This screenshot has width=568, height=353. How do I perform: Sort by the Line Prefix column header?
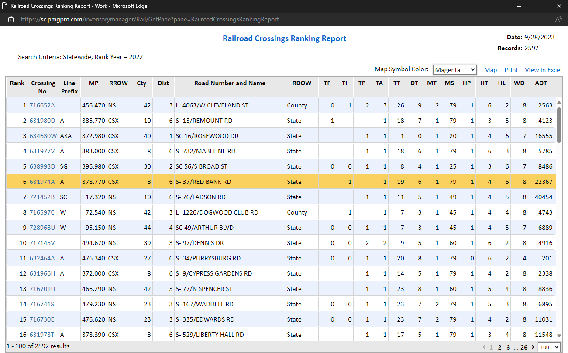coord(69,87)
